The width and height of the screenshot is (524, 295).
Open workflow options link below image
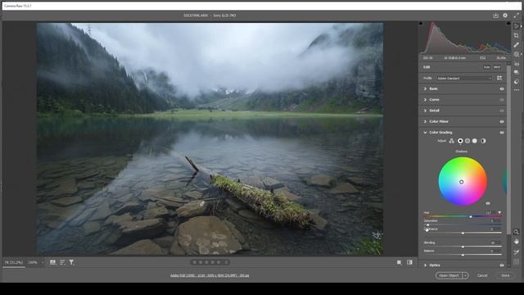pos(210,275)
